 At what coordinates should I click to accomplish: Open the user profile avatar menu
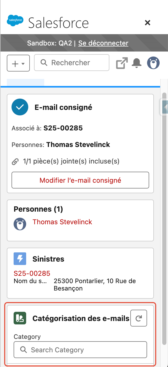[153, 63]
